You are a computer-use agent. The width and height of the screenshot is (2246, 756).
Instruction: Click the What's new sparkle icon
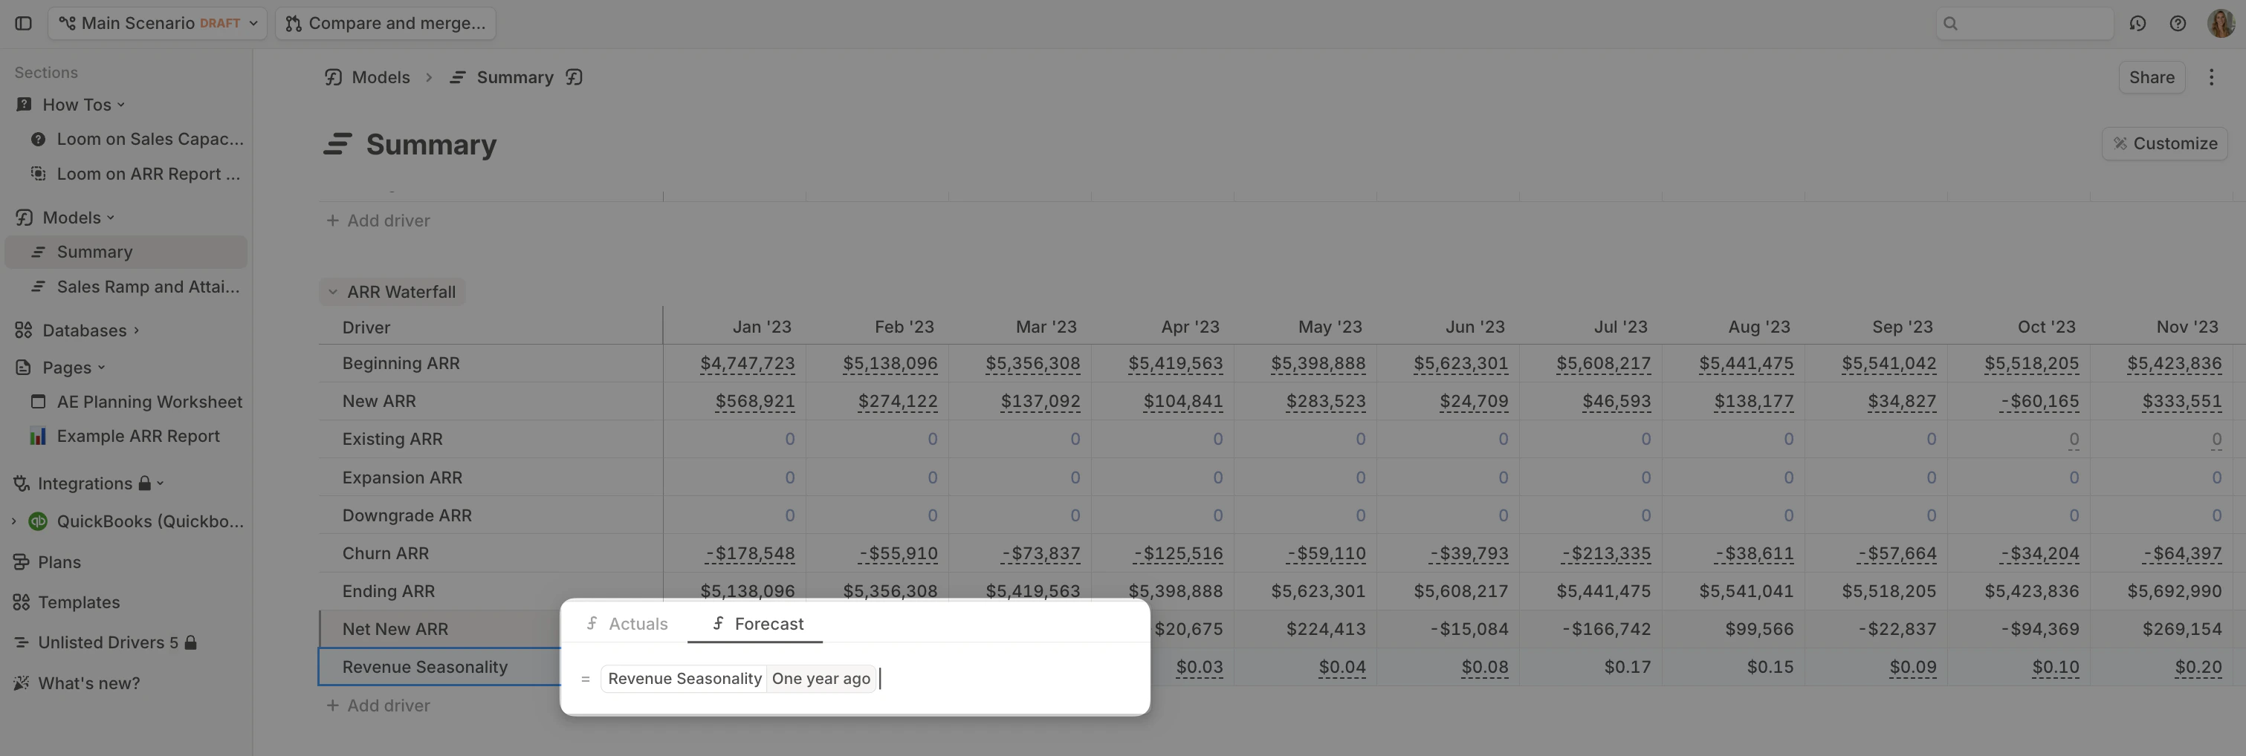click(21, 684)
